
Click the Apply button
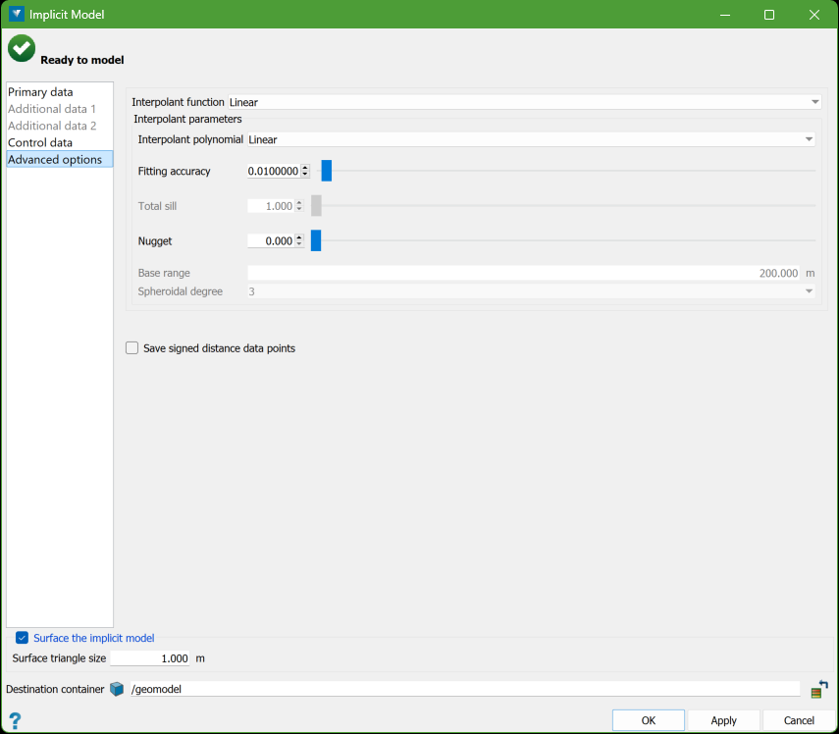(723, 720)
